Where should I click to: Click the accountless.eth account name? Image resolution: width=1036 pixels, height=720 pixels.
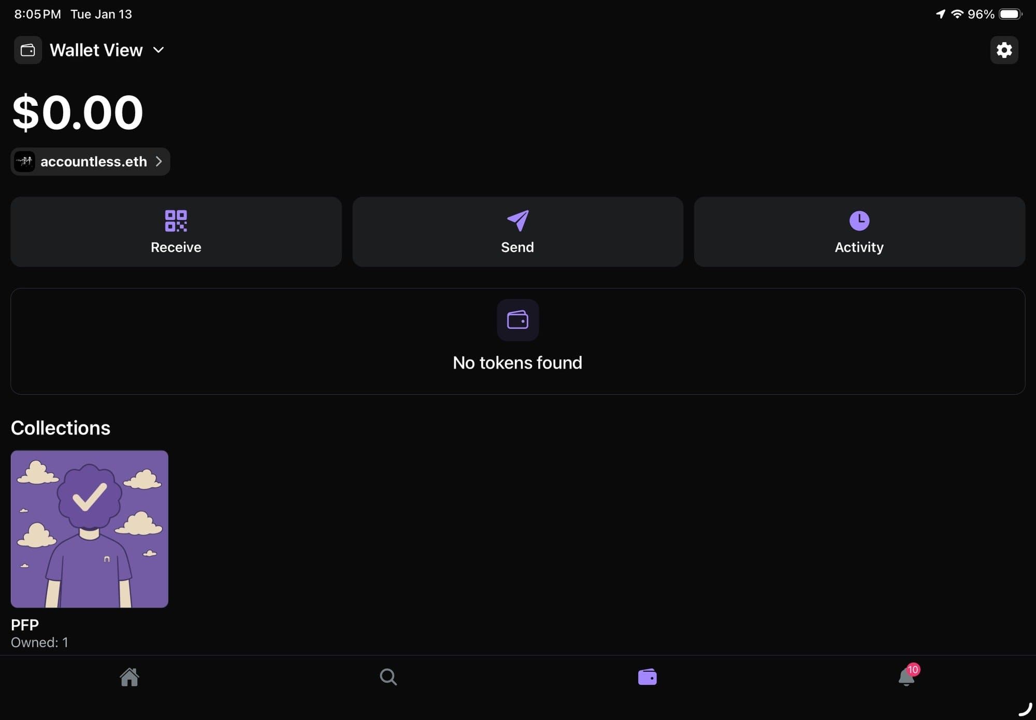click(94, 162)
